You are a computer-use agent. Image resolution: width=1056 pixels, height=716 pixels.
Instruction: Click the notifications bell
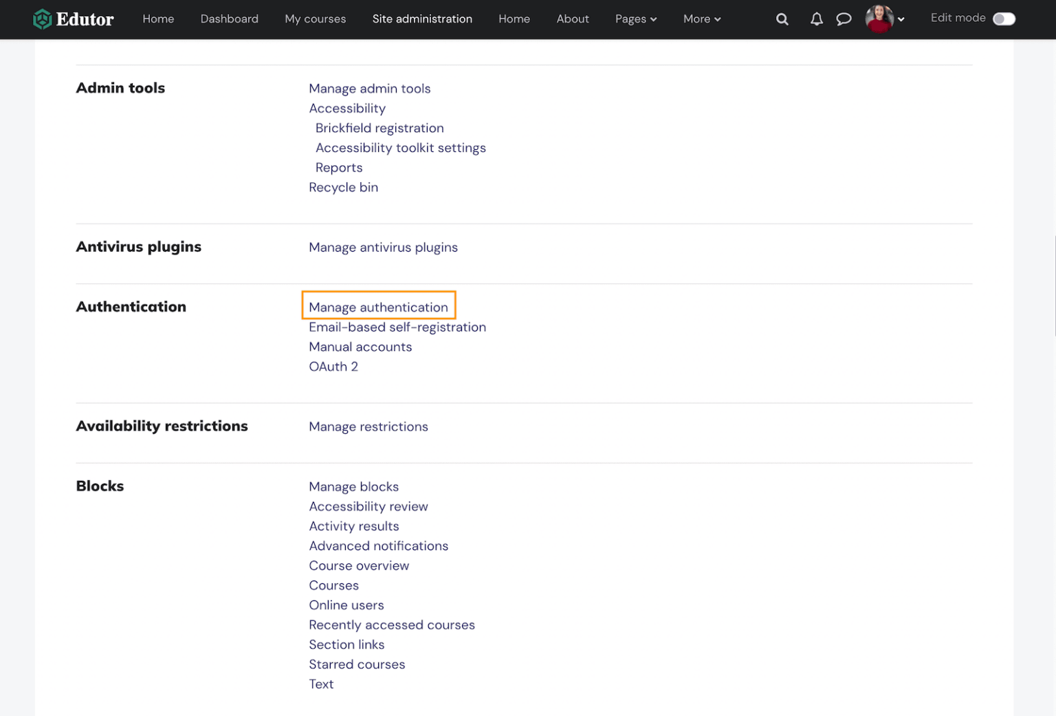(x=817, y=19)
